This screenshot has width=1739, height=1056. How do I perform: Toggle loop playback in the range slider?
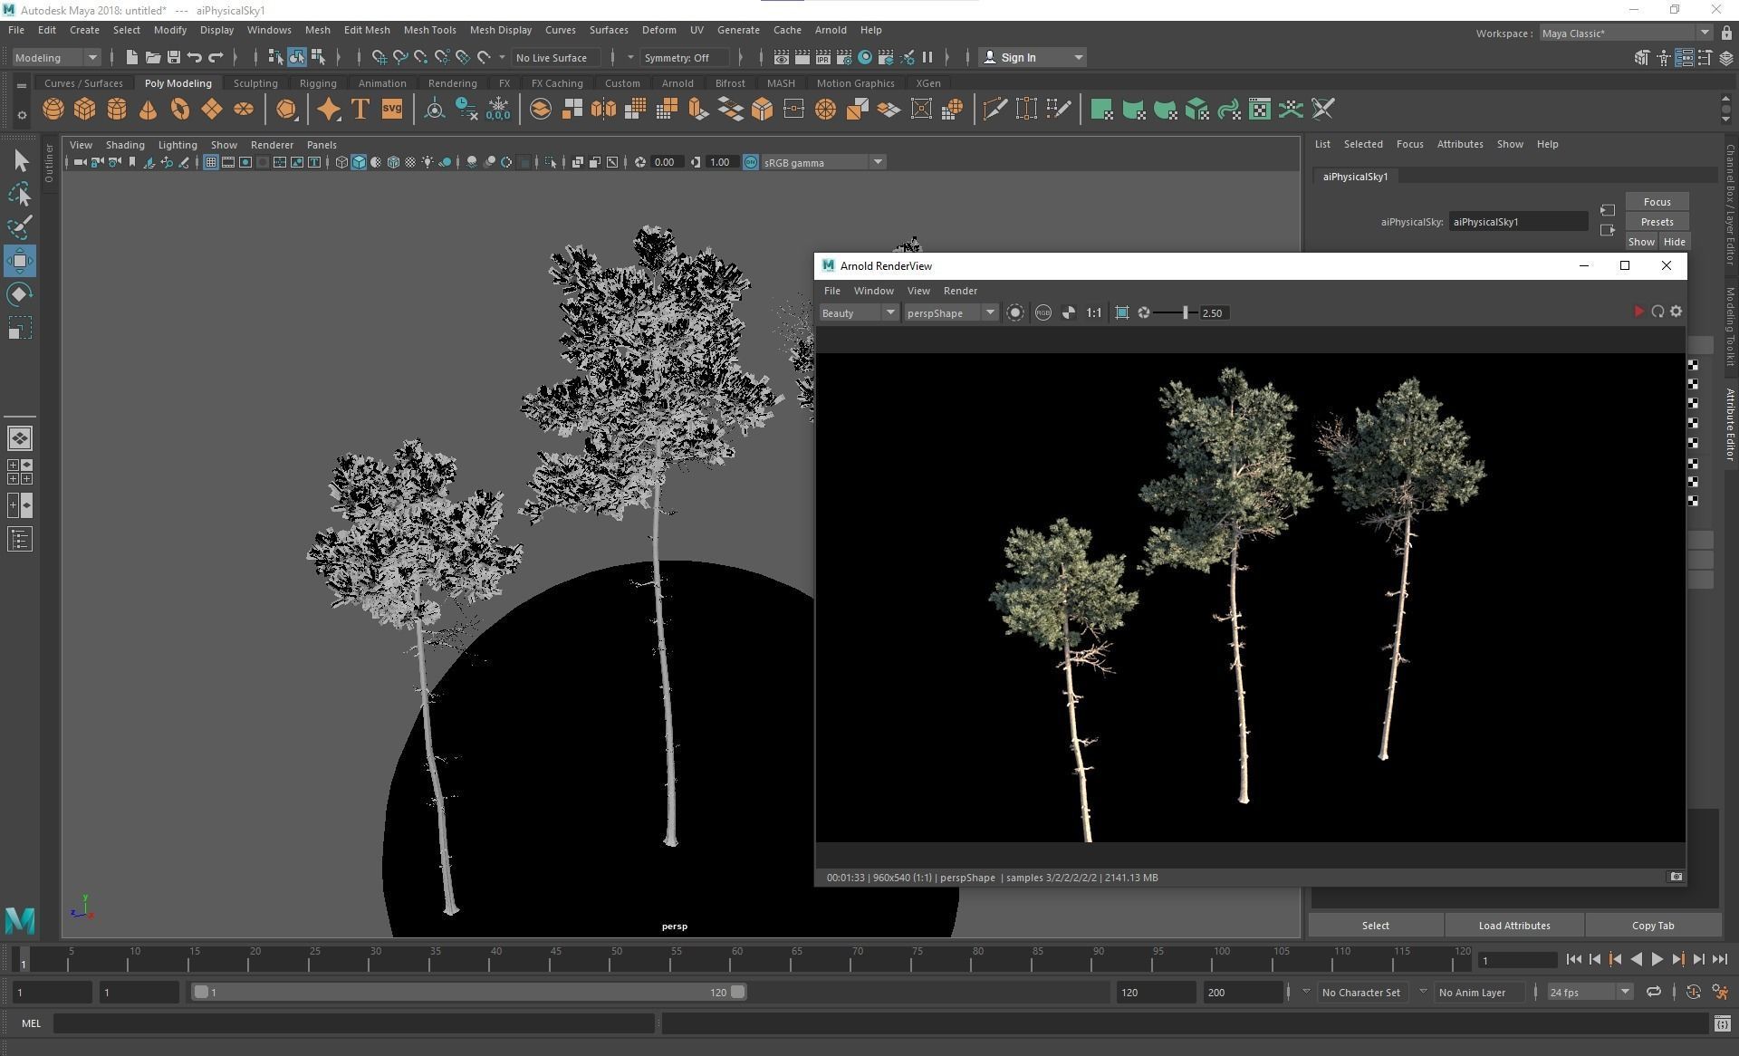[1654, 992]
